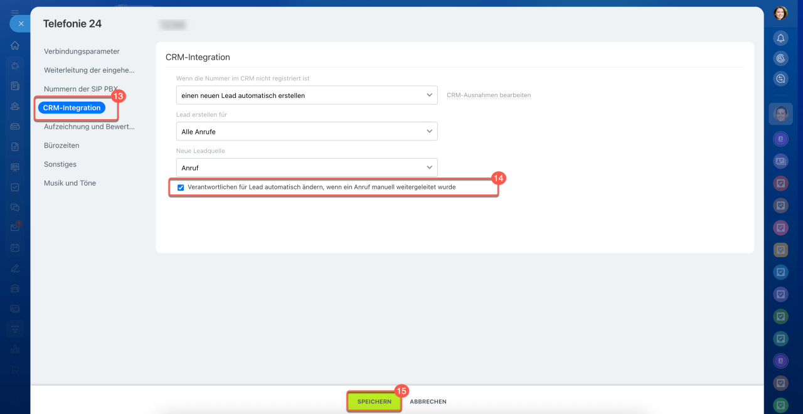Select CRM-Integration section

click(x=72, y=108)
